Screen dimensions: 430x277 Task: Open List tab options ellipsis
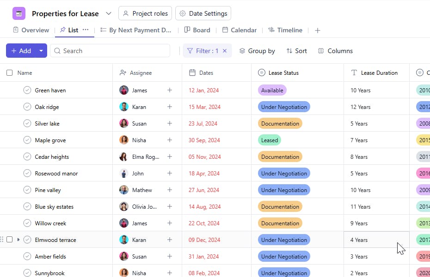coord(86,30)
